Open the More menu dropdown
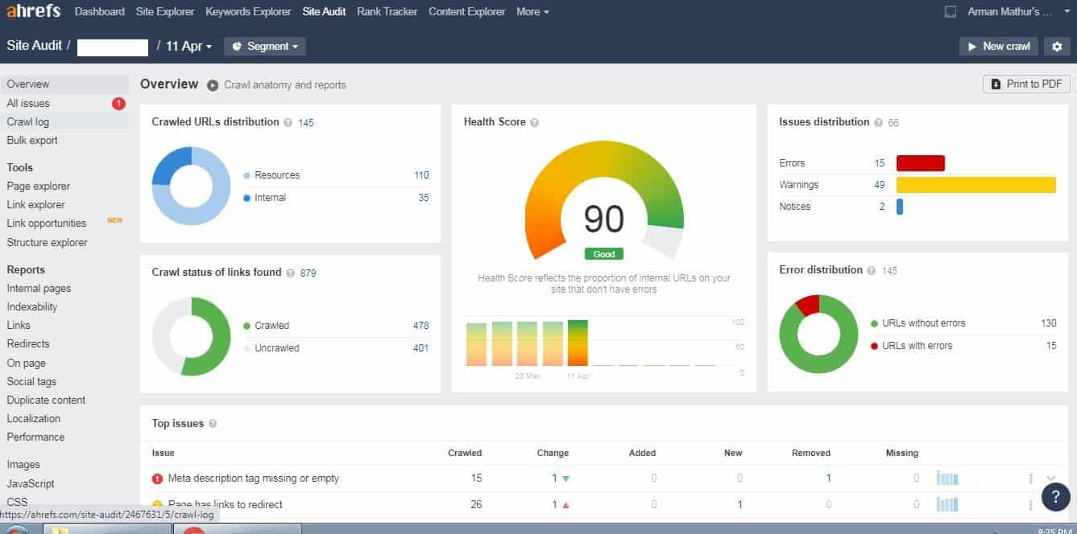 (x=532, y=12)
